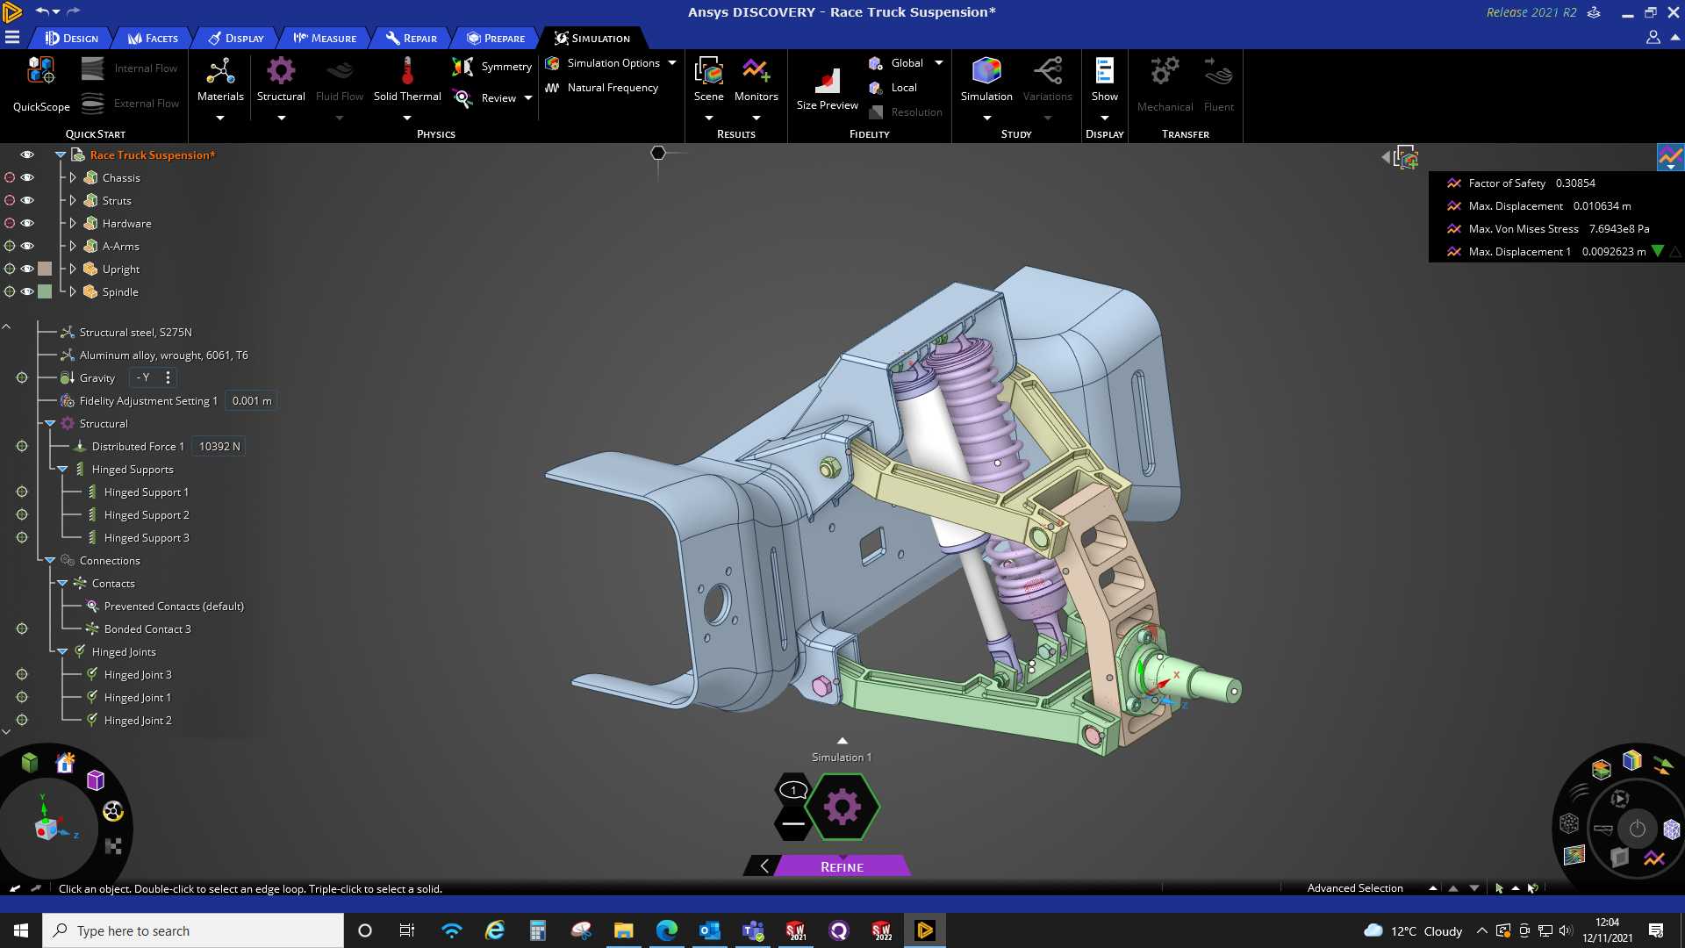Edit the Fidelity Adjustment 0.001 m value
Screen dimensions: 1685x948
pyautogui.click(x=252, y=400)
